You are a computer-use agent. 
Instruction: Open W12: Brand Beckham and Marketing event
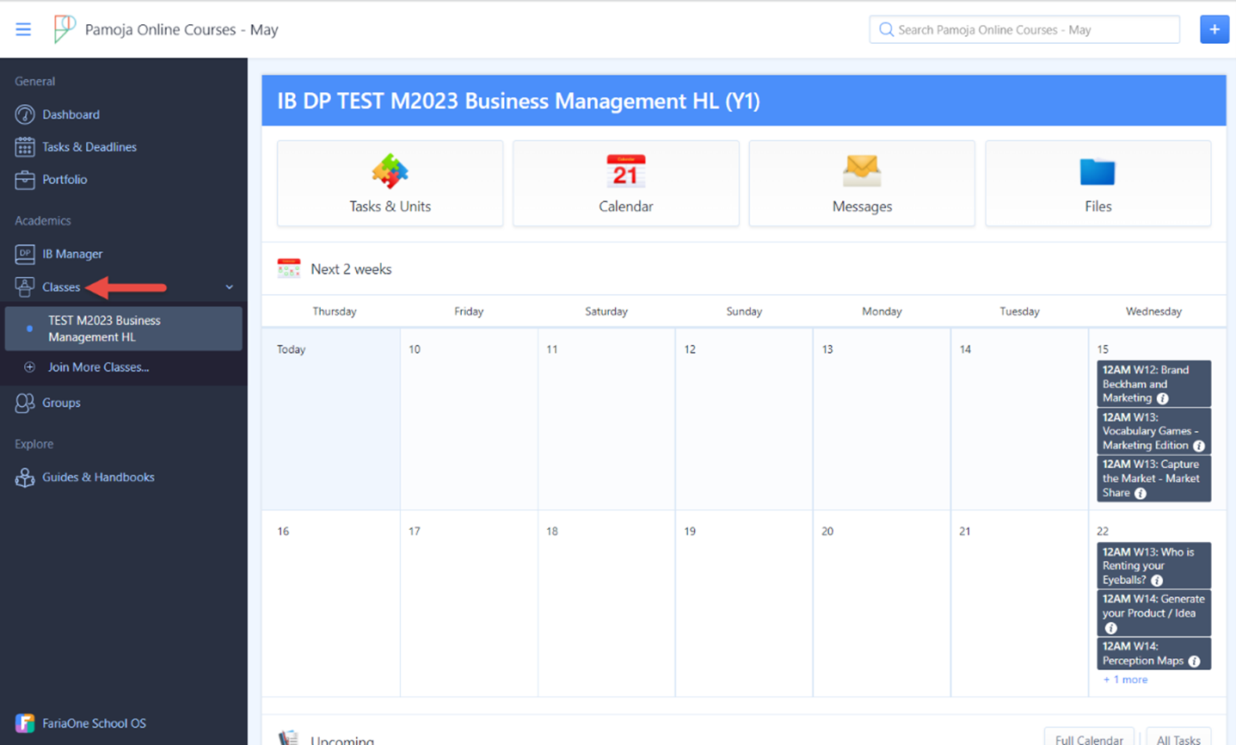(1153, 384)
